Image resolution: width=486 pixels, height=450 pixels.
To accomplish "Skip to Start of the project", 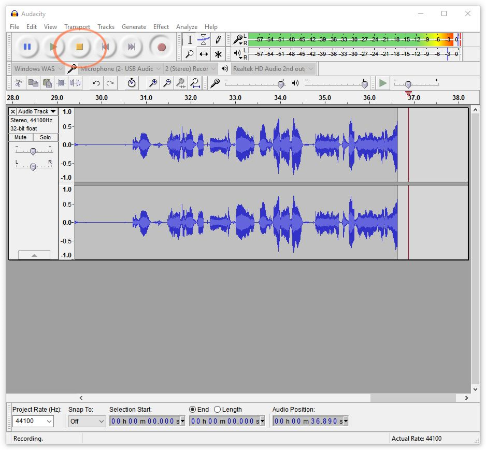I will click(x=105, y=47).
